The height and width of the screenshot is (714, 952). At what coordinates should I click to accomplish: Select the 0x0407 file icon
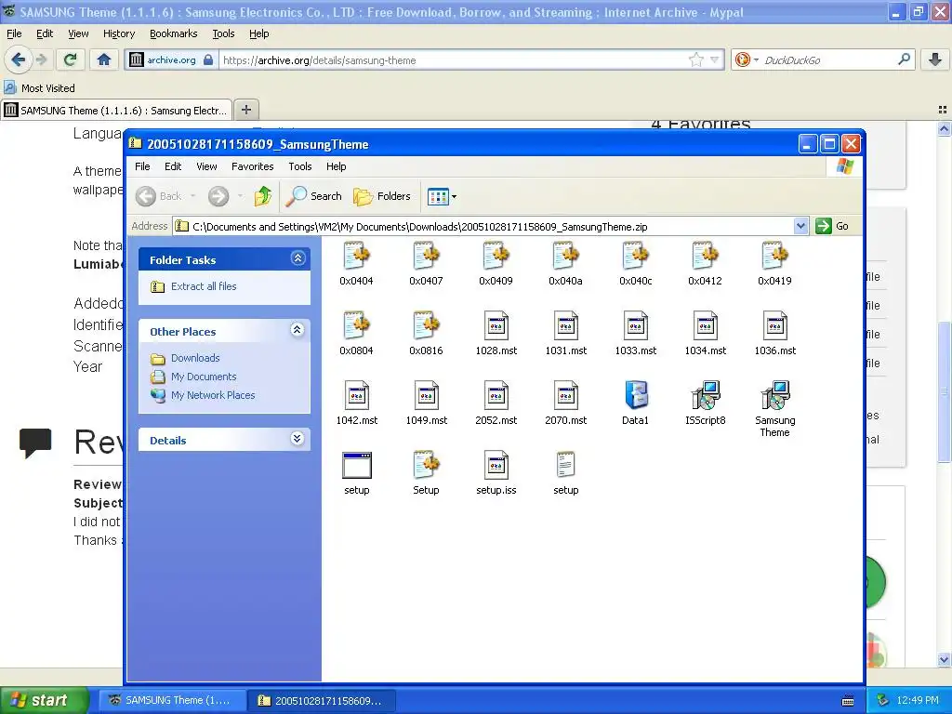(426, 256)
